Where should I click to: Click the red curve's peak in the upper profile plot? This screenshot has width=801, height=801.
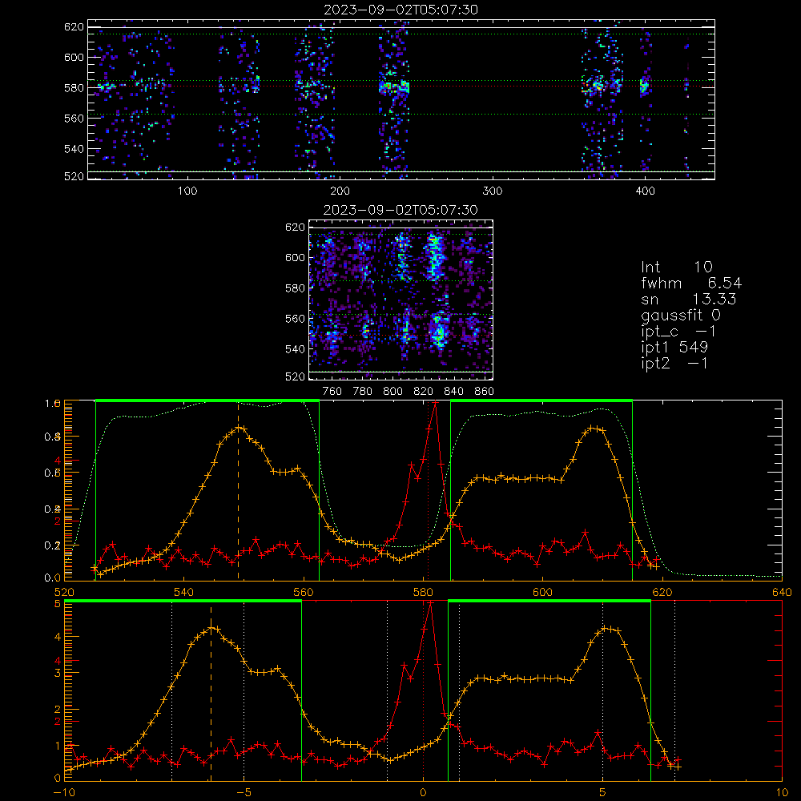coord(435,402)
